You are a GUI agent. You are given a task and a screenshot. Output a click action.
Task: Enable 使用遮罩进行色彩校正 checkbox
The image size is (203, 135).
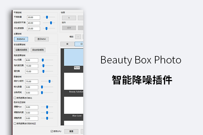click(x=15, y=124)
